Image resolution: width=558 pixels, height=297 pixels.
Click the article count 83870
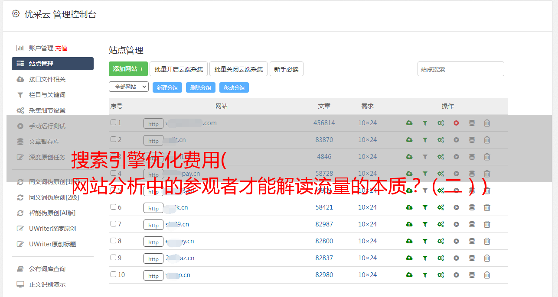pos(324,140)
